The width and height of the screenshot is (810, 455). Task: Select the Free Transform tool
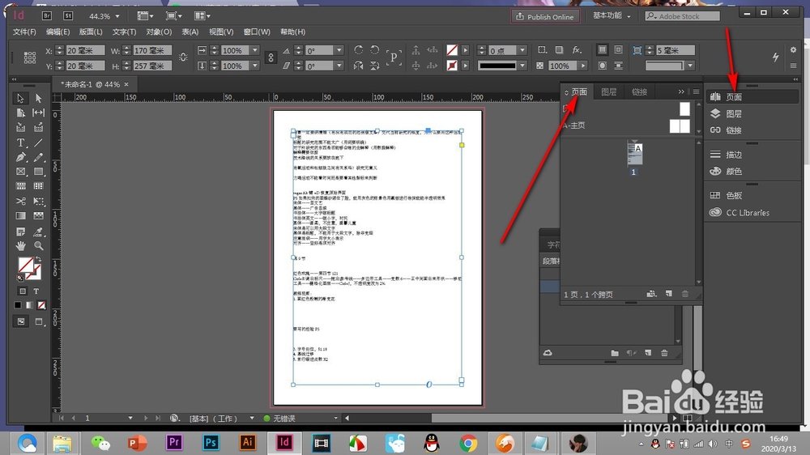[38, 201]
